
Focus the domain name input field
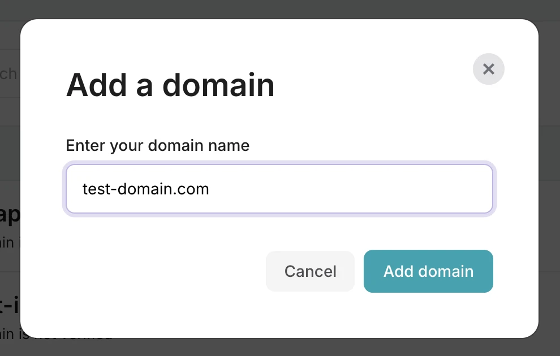coord(279,189)
